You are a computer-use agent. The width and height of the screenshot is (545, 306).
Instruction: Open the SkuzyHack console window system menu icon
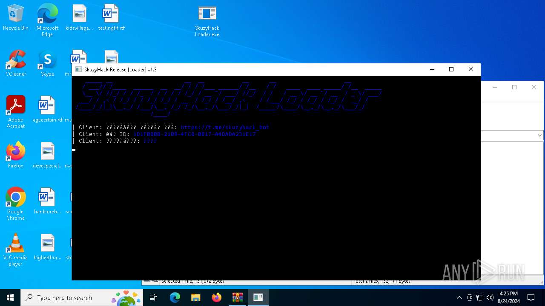[x=78, y=69]
